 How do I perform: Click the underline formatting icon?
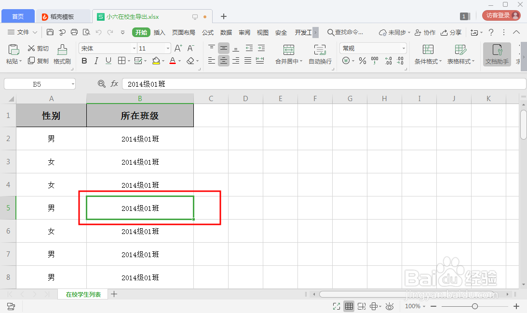pos(108,61)
